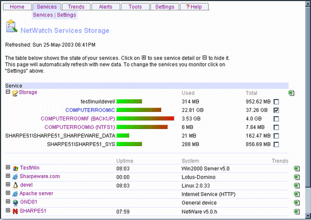
Task: Open the COMPUTERROOM\C link
Action: 90,110
